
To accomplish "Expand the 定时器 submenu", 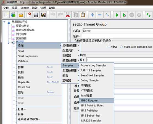I will coord(70,56).
